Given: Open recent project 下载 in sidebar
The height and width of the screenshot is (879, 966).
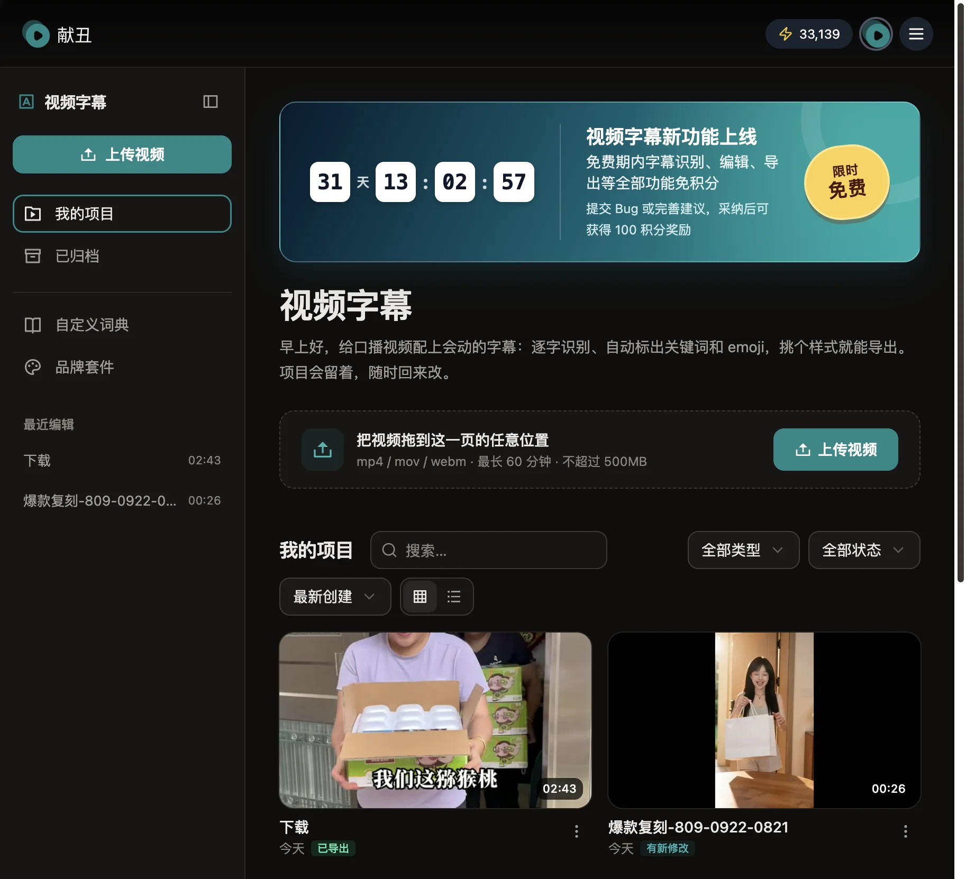Looking at the screenshot, I should coord(122,460).
